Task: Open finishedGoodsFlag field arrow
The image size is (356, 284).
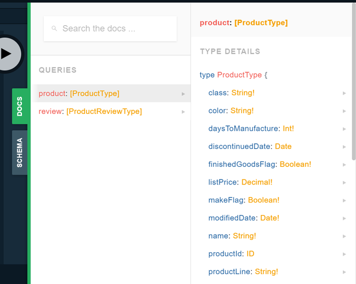Action: [x=344, y=165]
